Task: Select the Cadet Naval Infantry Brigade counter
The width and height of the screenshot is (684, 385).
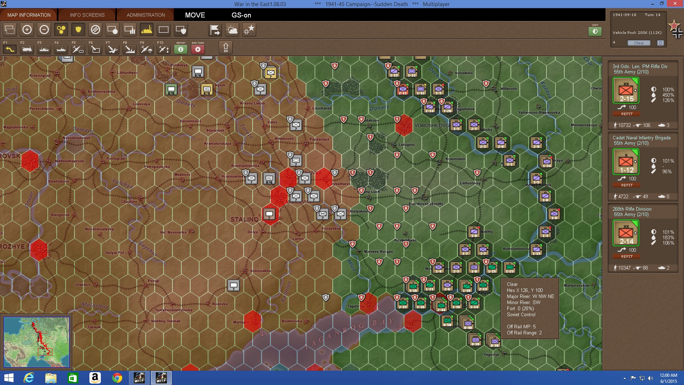Action: point(626,162)
